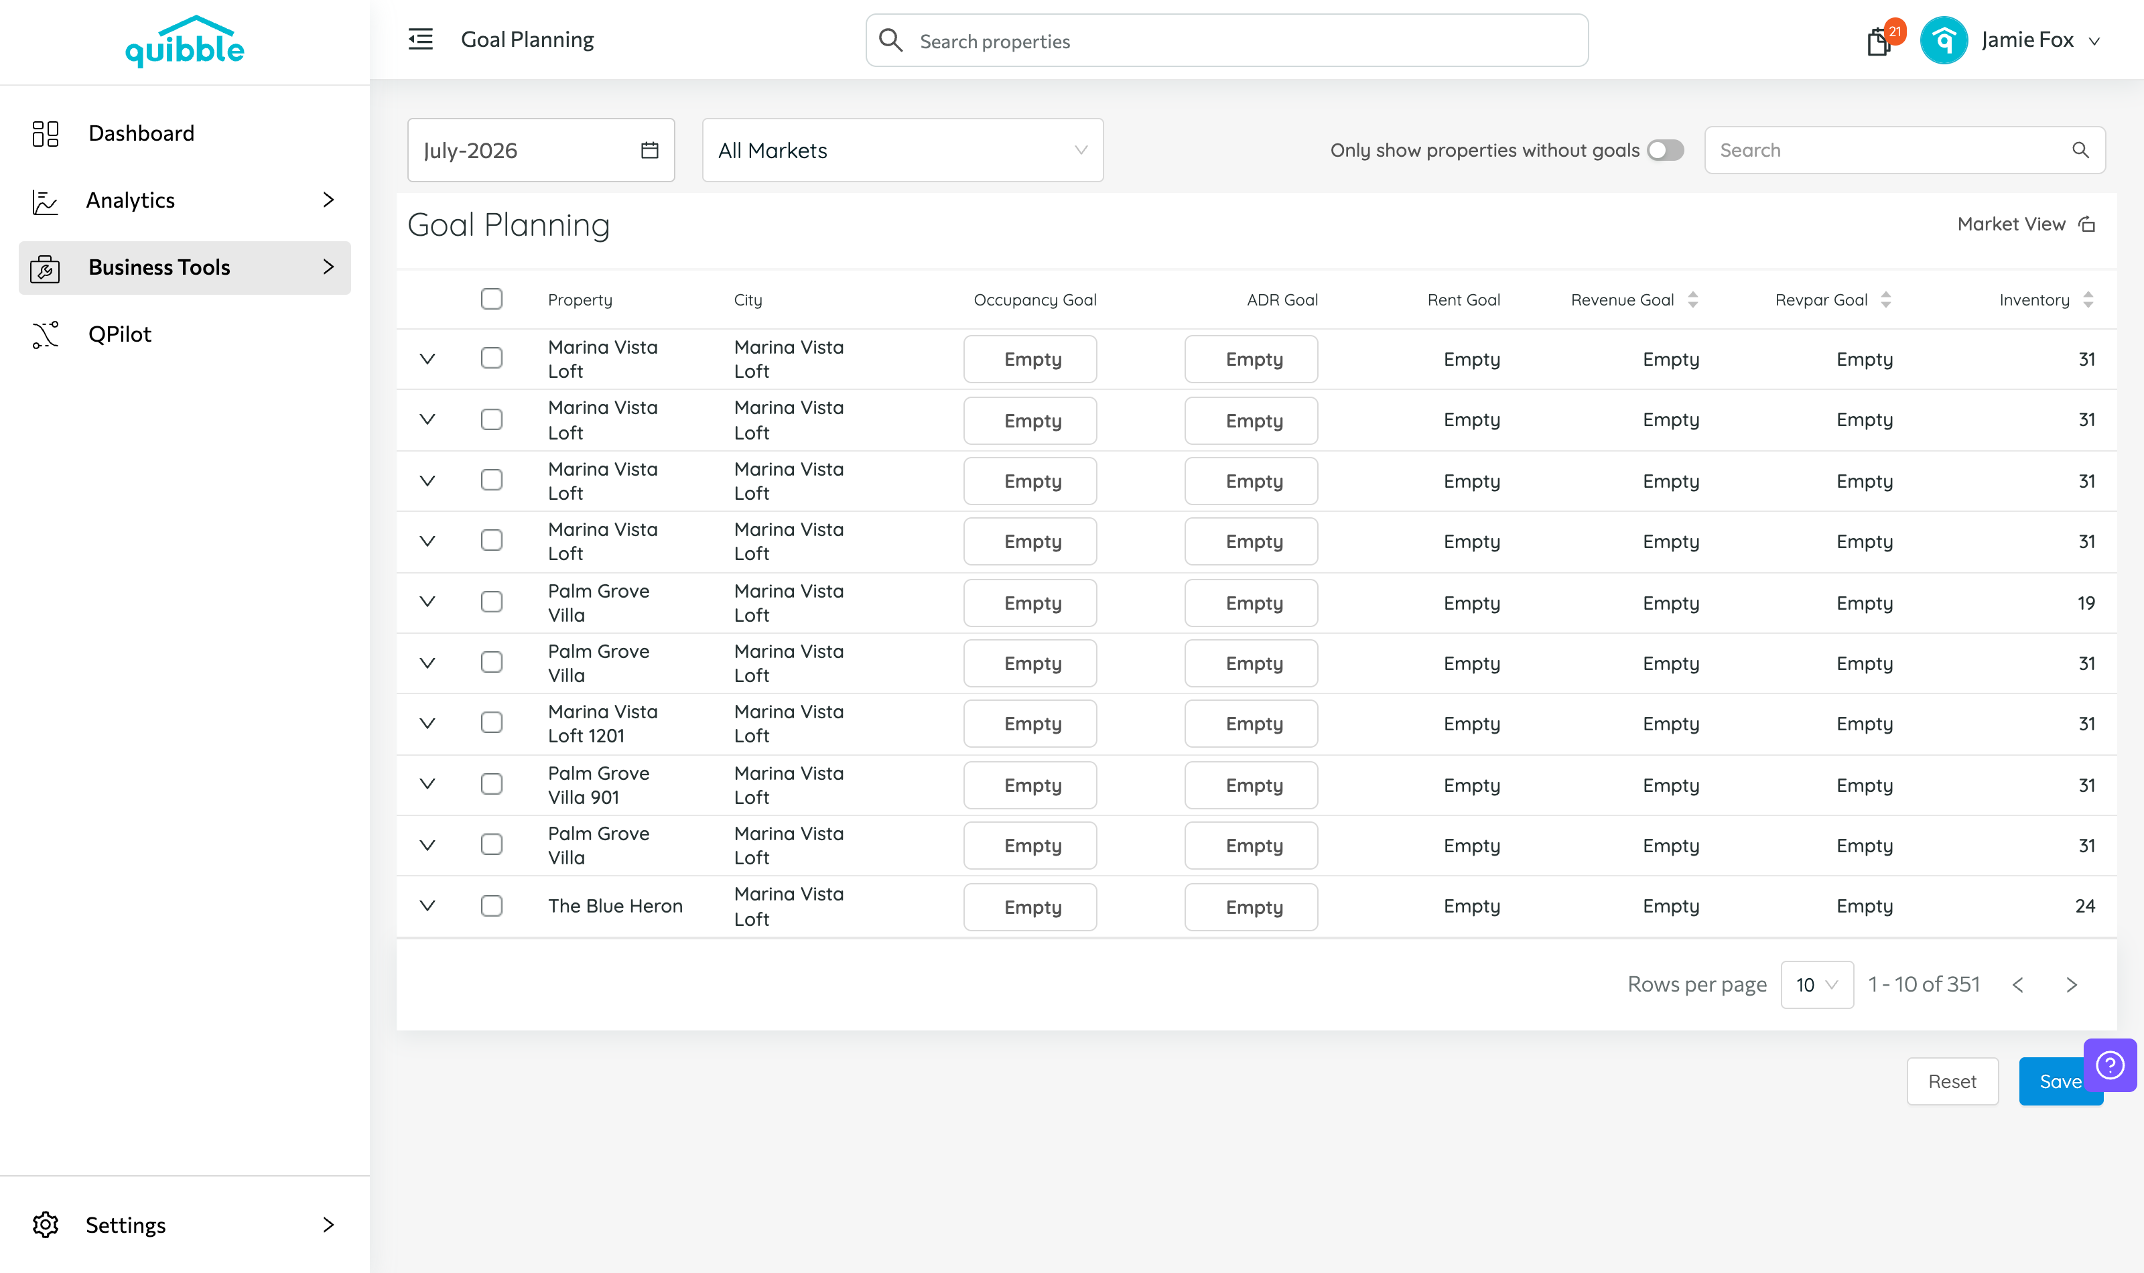2144x1273 pixels.
Task: Check the last Palm Grove Villa row checkbox
Action: 491,844
